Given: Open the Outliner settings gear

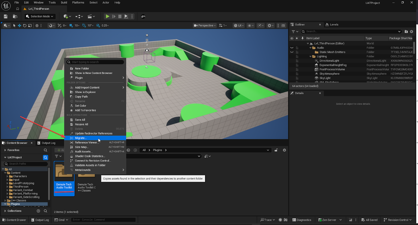Looking at the screenshot, I should (411, 32).
